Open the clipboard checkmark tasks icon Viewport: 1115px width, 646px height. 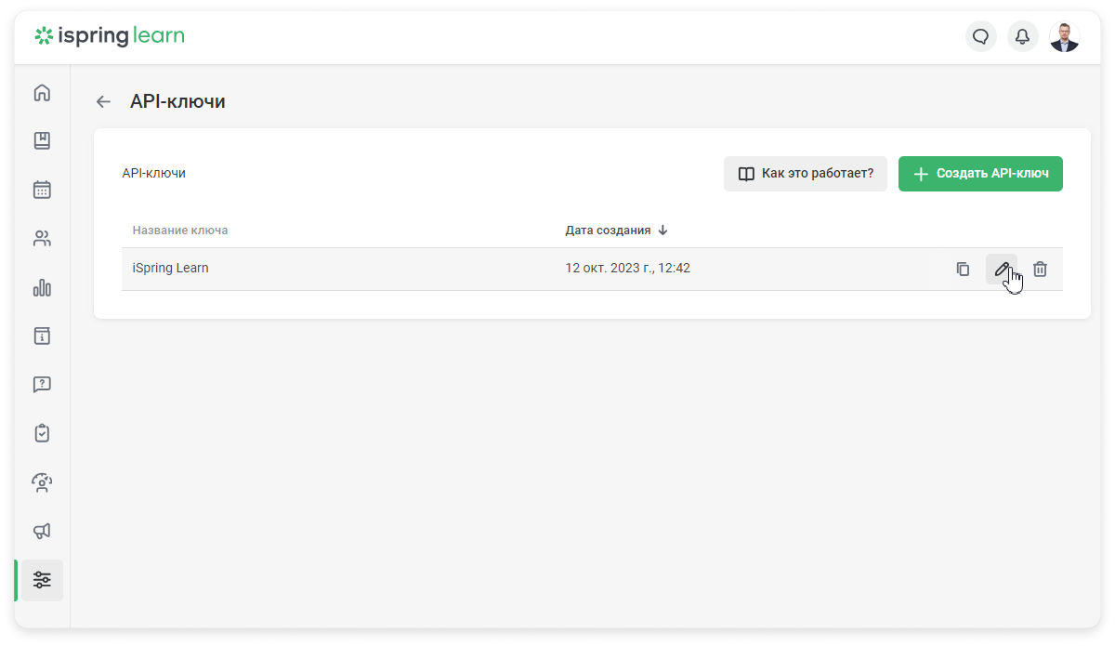42,433
